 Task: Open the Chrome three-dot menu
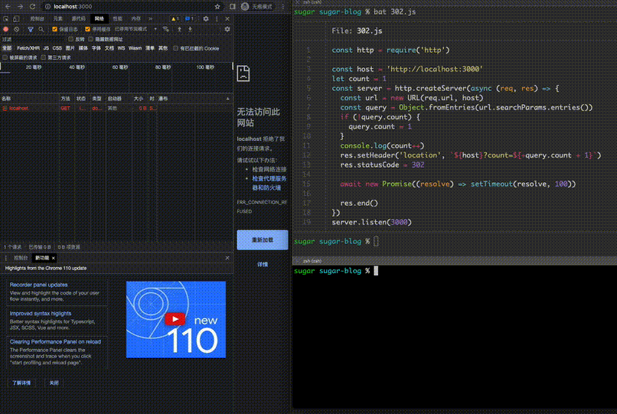(282, 7)
